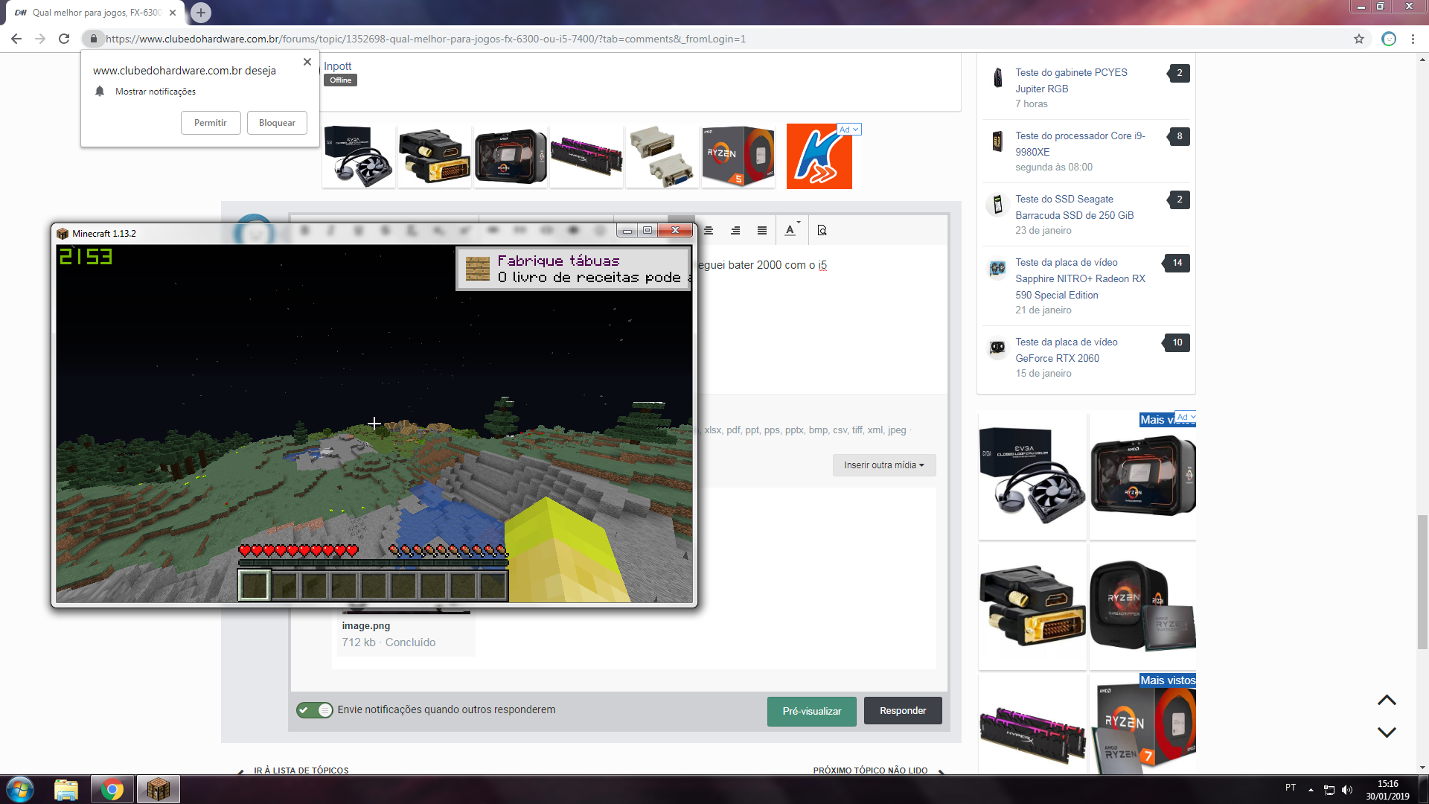Open Inpott user profile link

[337, 66]
